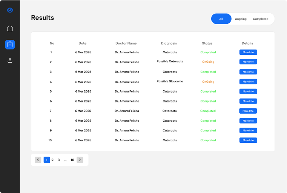The width and height of the screenshot is (287, 193).
Task: Open the user profile sidebar icon
Action: [10, 60]
